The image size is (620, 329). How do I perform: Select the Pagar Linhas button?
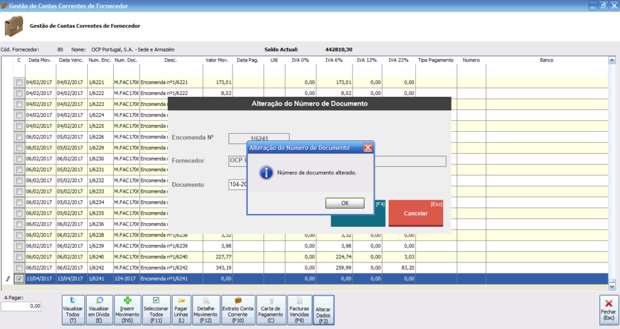(182, 308)
